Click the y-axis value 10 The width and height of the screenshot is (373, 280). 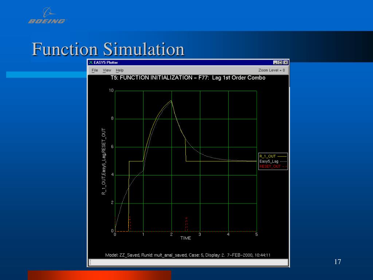(111, 90)
